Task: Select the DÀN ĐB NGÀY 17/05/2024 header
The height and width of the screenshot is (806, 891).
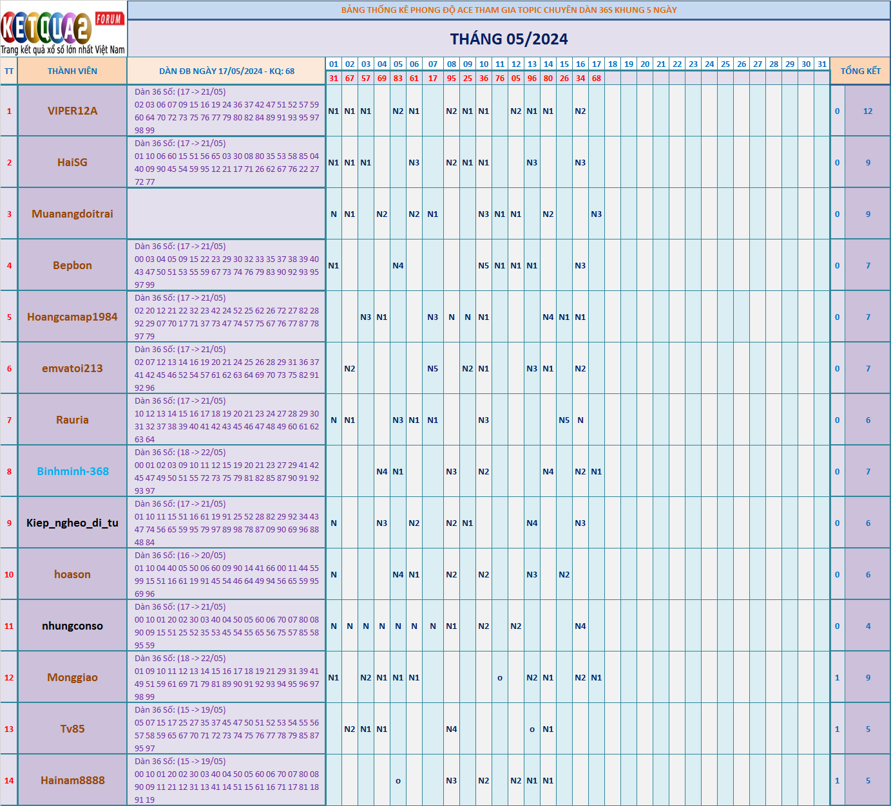Action: (227, 71)
